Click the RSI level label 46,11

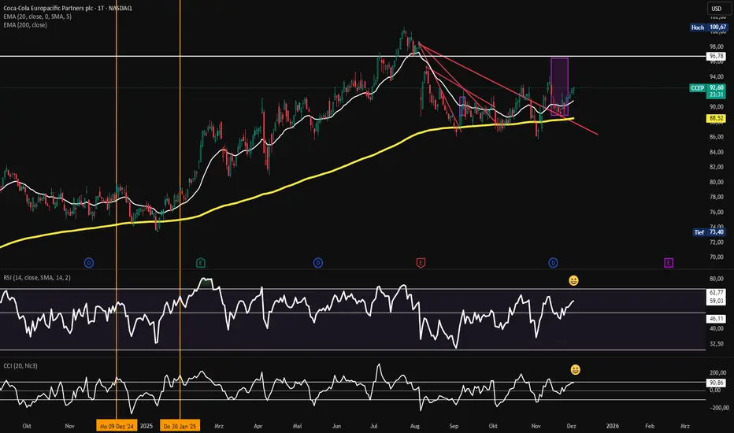click(x=716, y=319)
